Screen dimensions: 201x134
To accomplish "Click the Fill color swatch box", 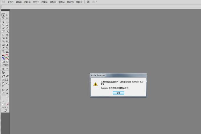I will point(4,98).
